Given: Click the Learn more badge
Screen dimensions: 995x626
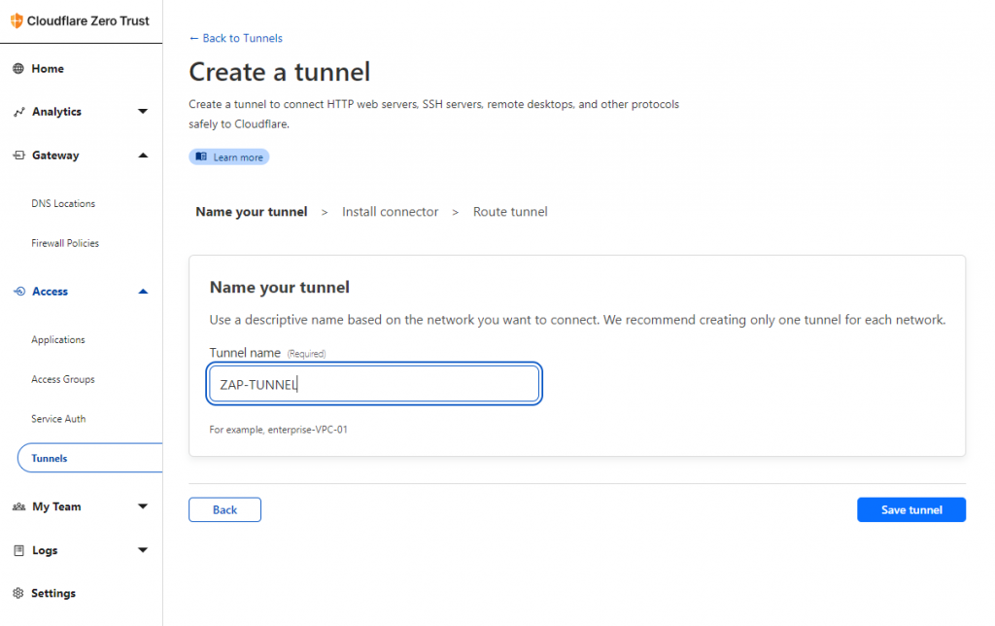Looking at the screenshot, I should (229, 156).
